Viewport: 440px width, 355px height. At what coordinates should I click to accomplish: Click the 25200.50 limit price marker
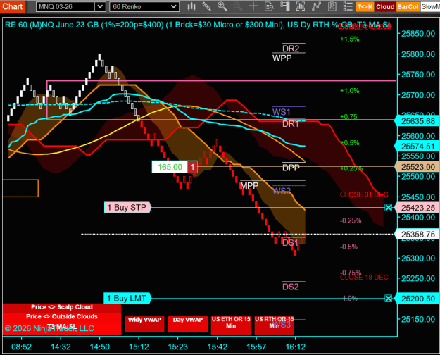pyautogui.click(x=417, y=299)
